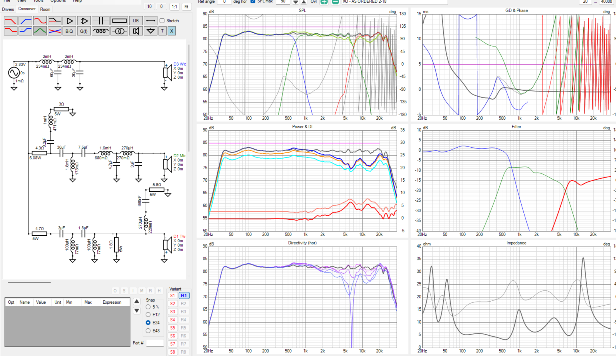This screenshot has width=616, height=356.
Task: Insert a ground symbol
Action: [x=150, y=31]
